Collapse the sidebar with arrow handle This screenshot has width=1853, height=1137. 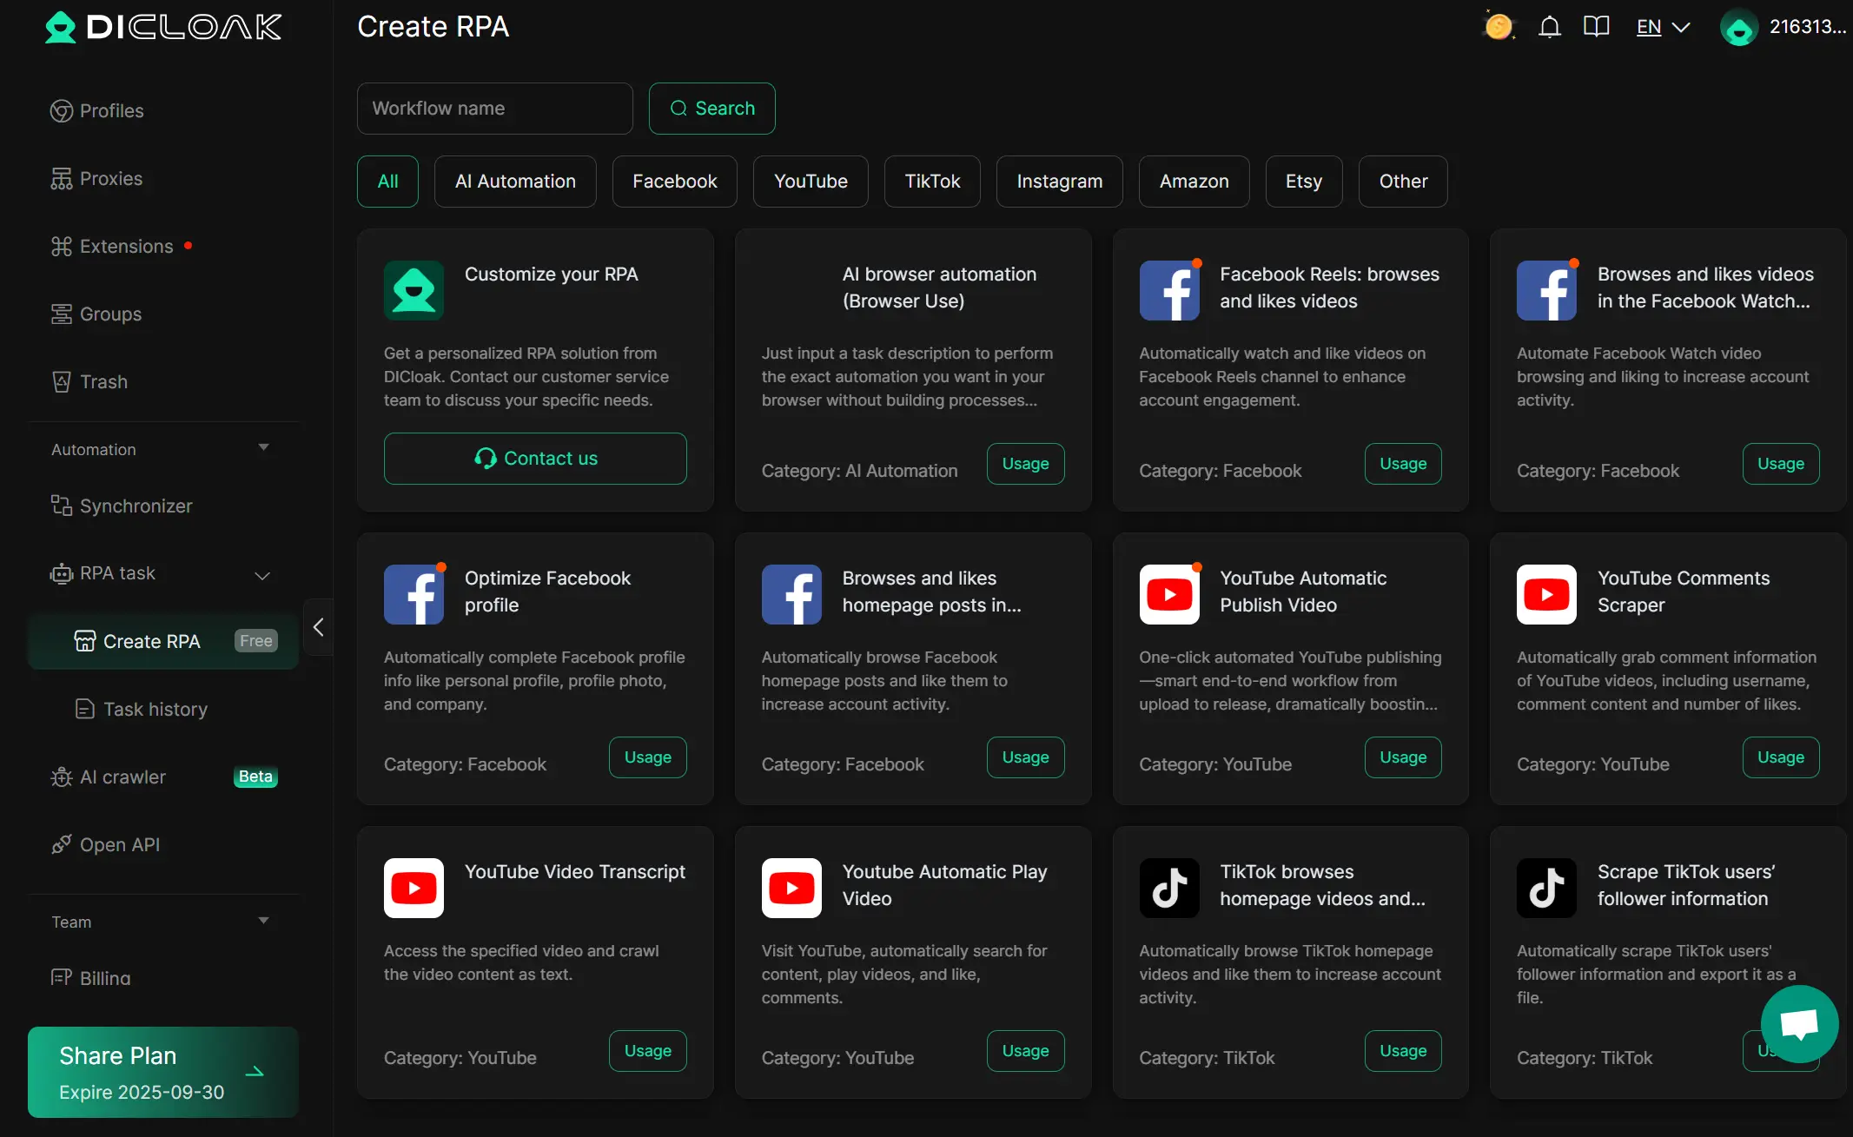click(x=318, y=627)
